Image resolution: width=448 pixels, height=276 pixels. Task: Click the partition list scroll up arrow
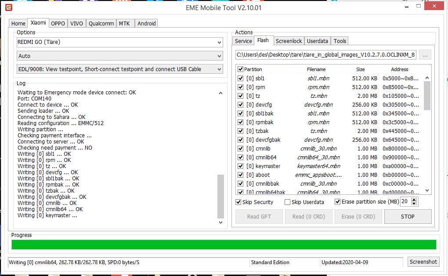coord(427,78)
